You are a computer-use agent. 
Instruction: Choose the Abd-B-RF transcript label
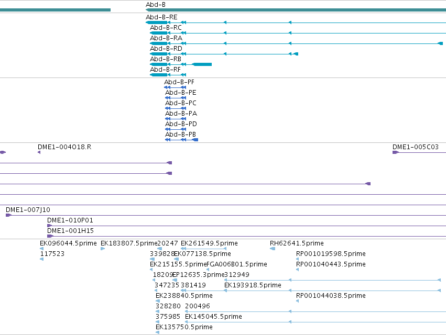pyautogui.click(x=165, y=70)
